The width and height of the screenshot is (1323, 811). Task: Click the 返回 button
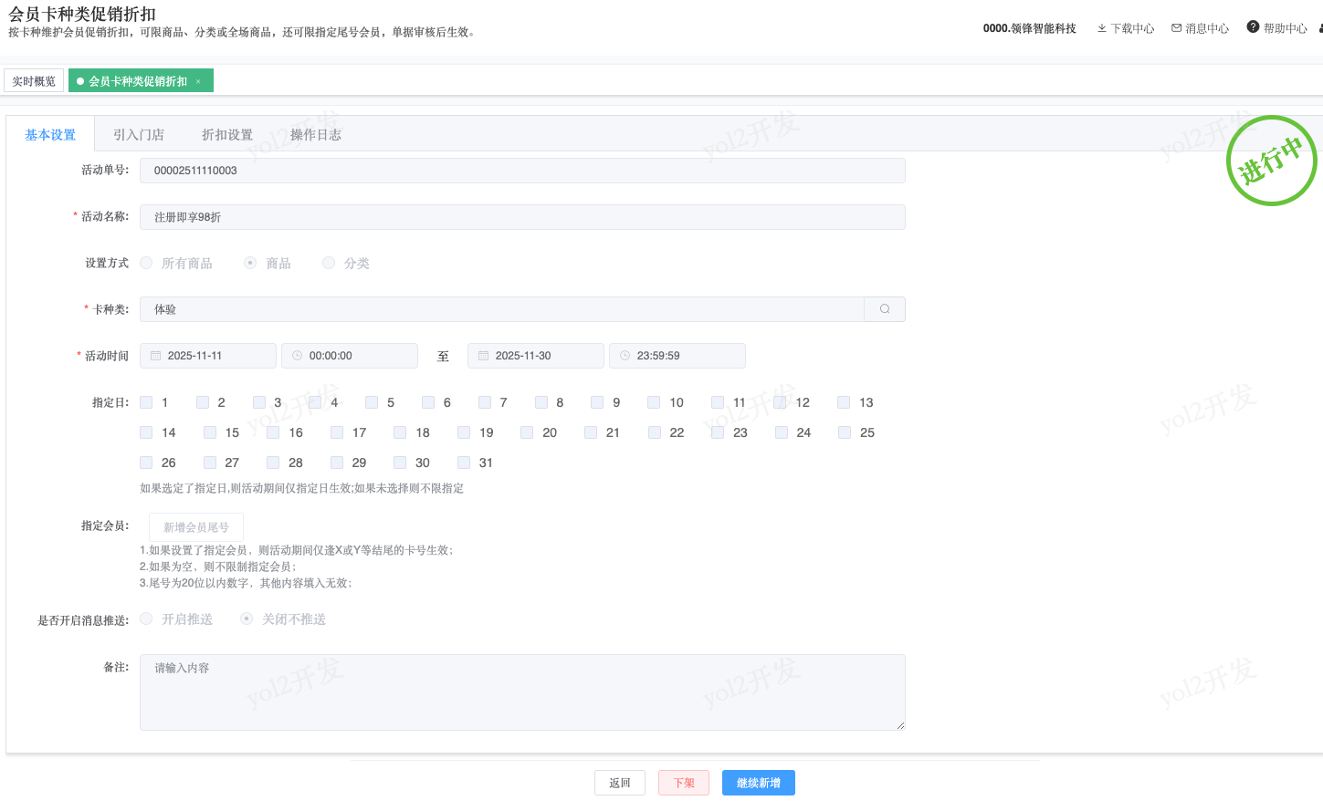pos(620,783)
